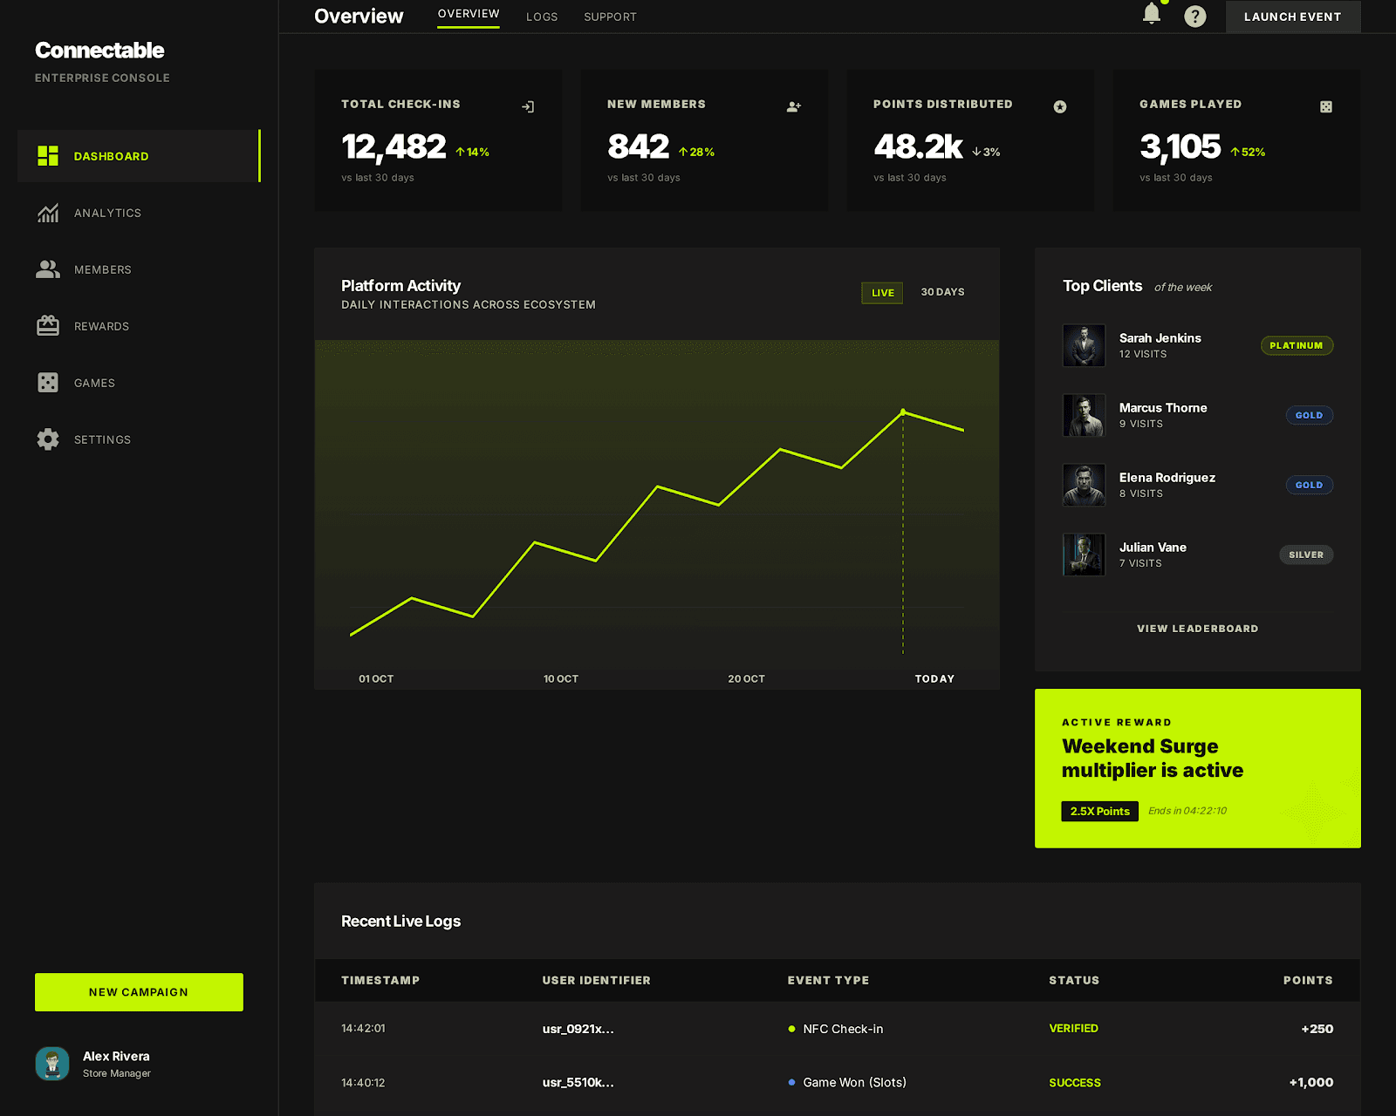The width and height of the screenshot is (1396, 1116).
Task: Select the Analytics chart icon
Action: click(x=48, y=213)
